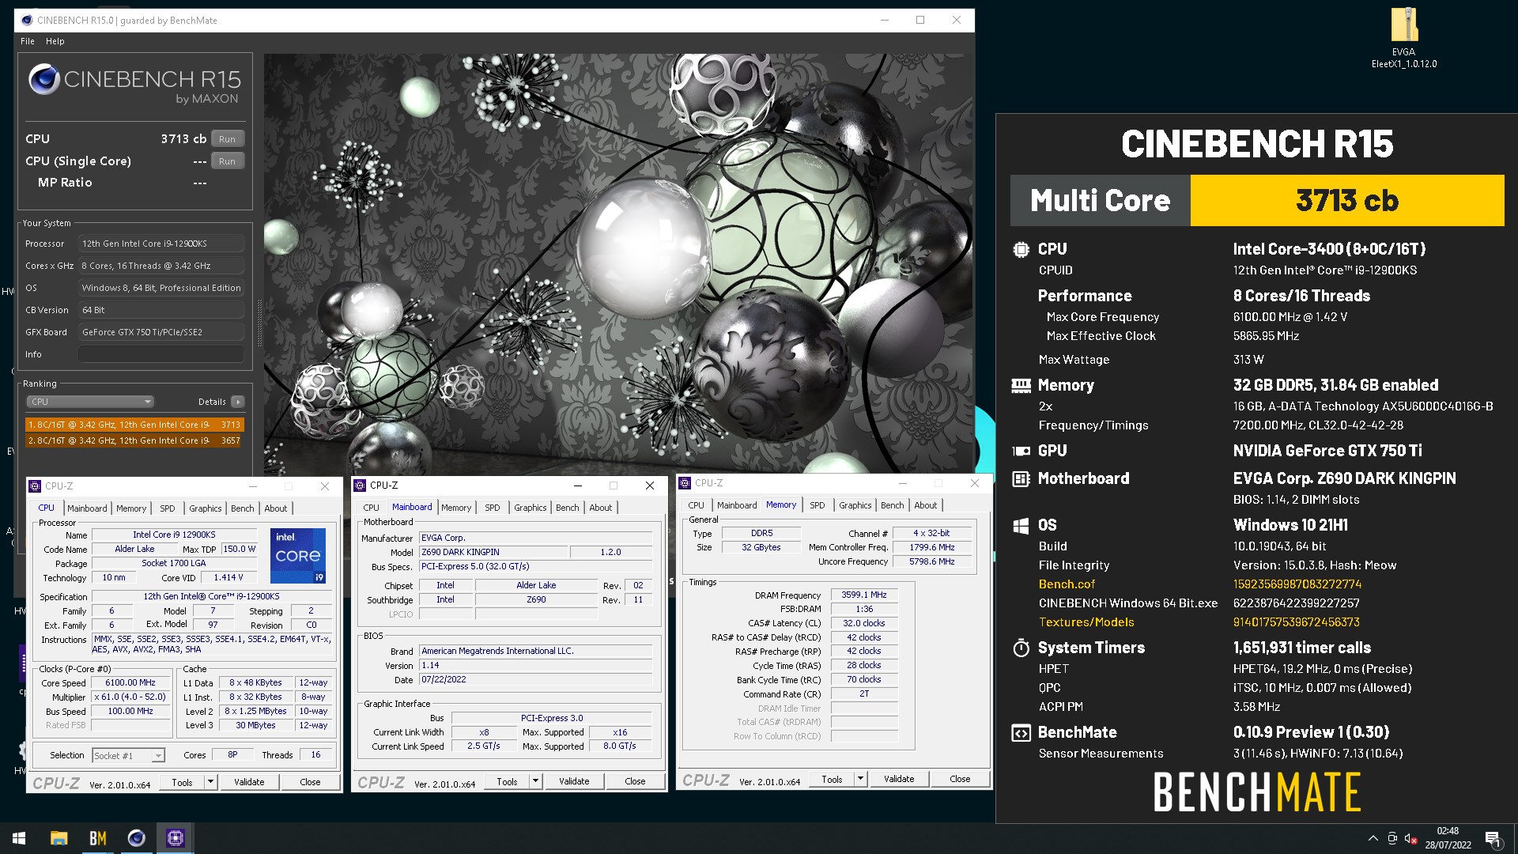Click the DRAM Frequency 3599.1 MHz value

click(x=863, y=595)
